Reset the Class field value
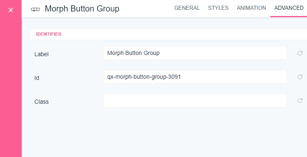The width and height of the screenshot is (307, 157). click(300, 100)
